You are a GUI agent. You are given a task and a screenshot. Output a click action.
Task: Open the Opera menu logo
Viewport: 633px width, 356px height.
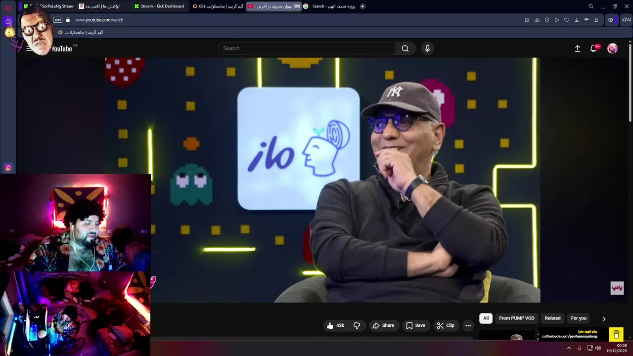pos(8,8)
